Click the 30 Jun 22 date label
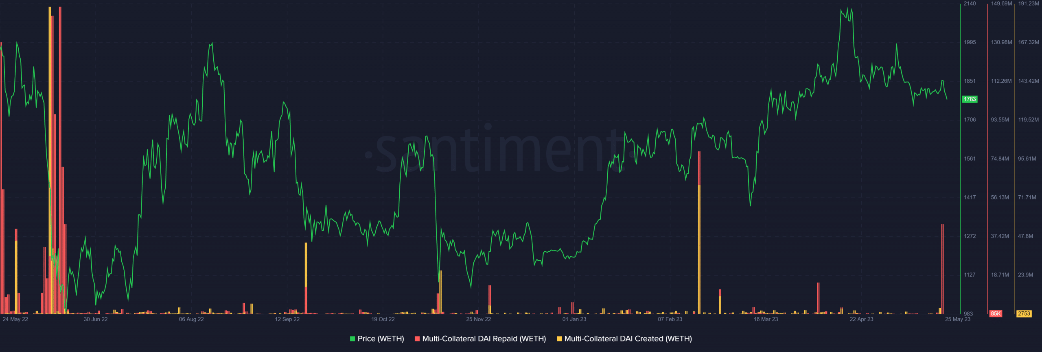Image resolution: width=1042 pixels, height=352 pixels. pyautogui.click(x=96, y=319)
